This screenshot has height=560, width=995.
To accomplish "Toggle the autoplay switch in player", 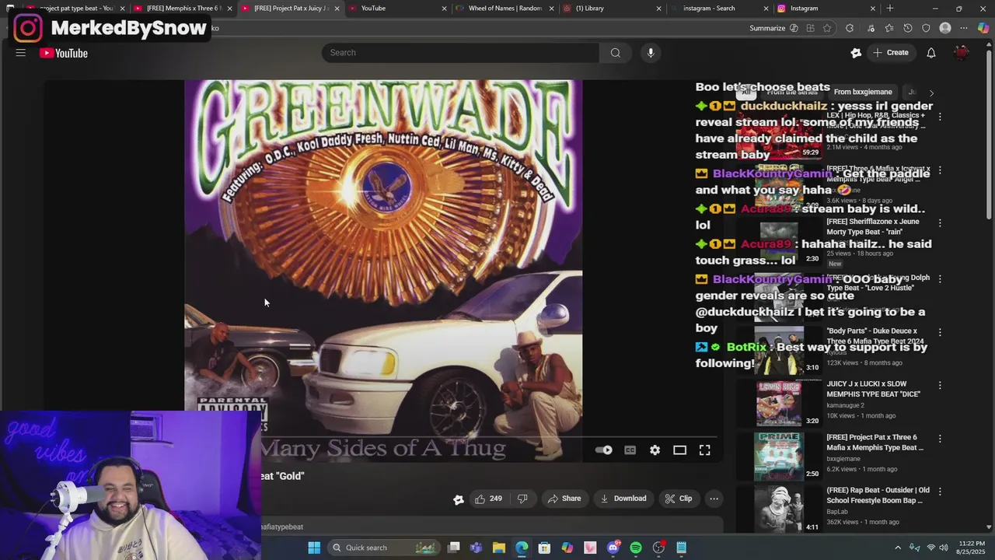I will pyautogui.click(x=604, y=450).
